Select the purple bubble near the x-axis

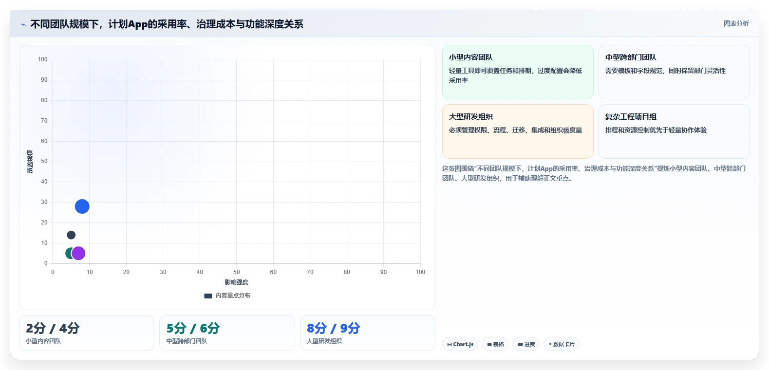point(78,253)
